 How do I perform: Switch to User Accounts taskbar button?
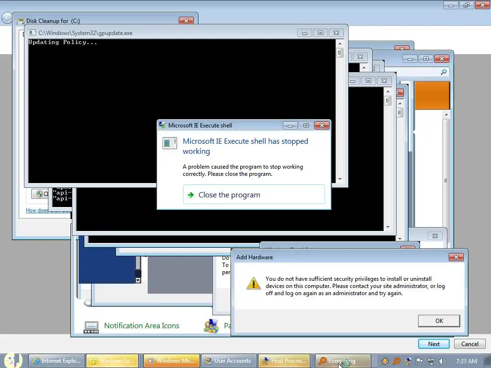pos(229,361)
